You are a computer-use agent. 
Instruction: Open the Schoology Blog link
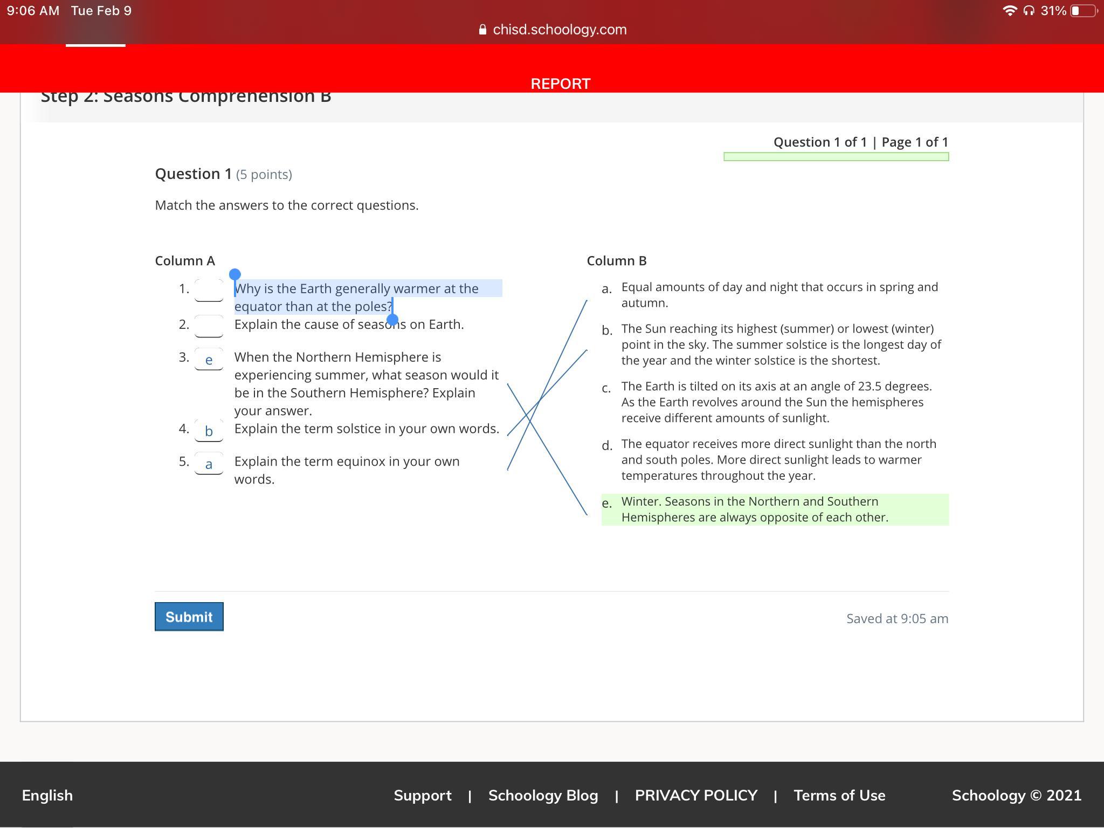point(543,795)
